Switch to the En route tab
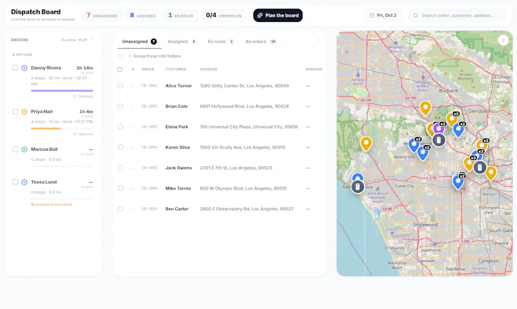Viewport: 517px width, 309px height. (220, 41)
